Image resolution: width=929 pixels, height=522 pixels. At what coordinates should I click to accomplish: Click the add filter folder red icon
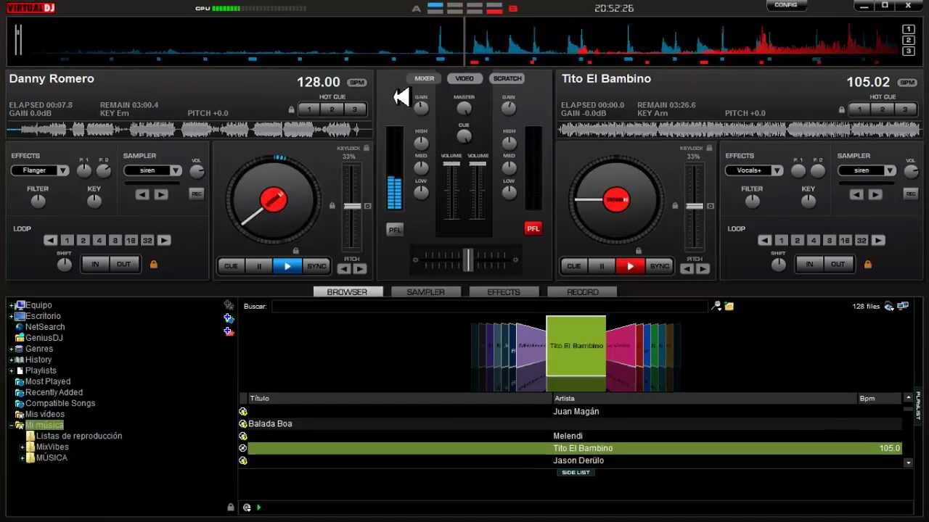[229, 331]
